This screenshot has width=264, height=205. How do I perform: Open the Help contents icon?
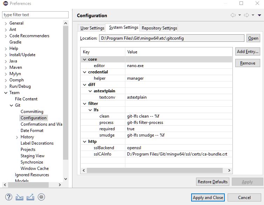coord(9,197)
